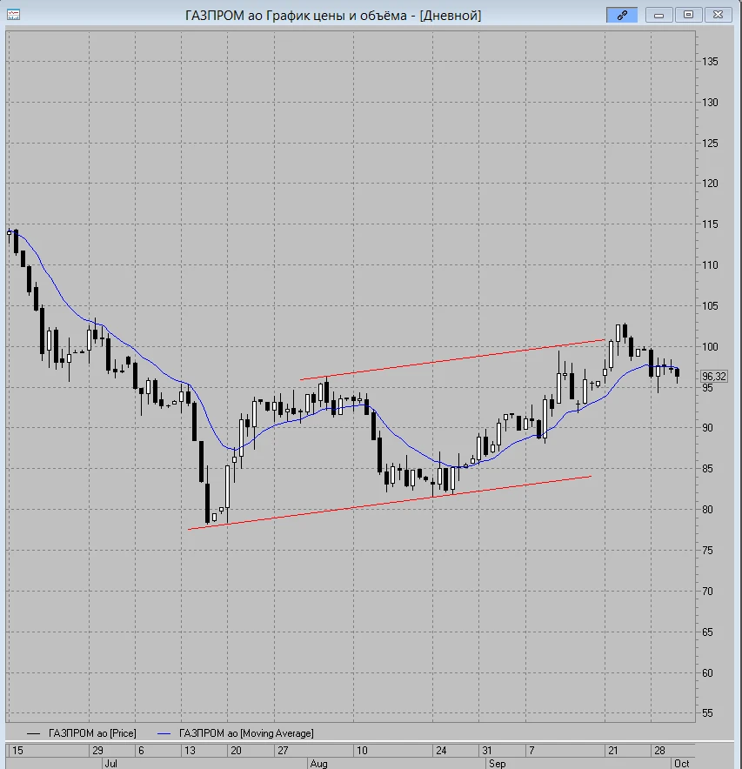
Task: Click date label 24 on time axis
Action: pos(441,751)
